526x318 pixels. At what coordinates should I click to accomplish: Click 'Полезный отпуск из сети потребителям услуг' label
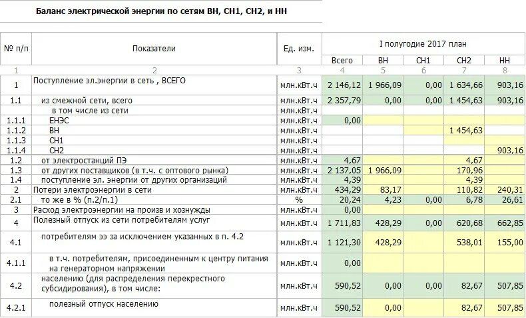pyautogui.click(x=121, y=220)
